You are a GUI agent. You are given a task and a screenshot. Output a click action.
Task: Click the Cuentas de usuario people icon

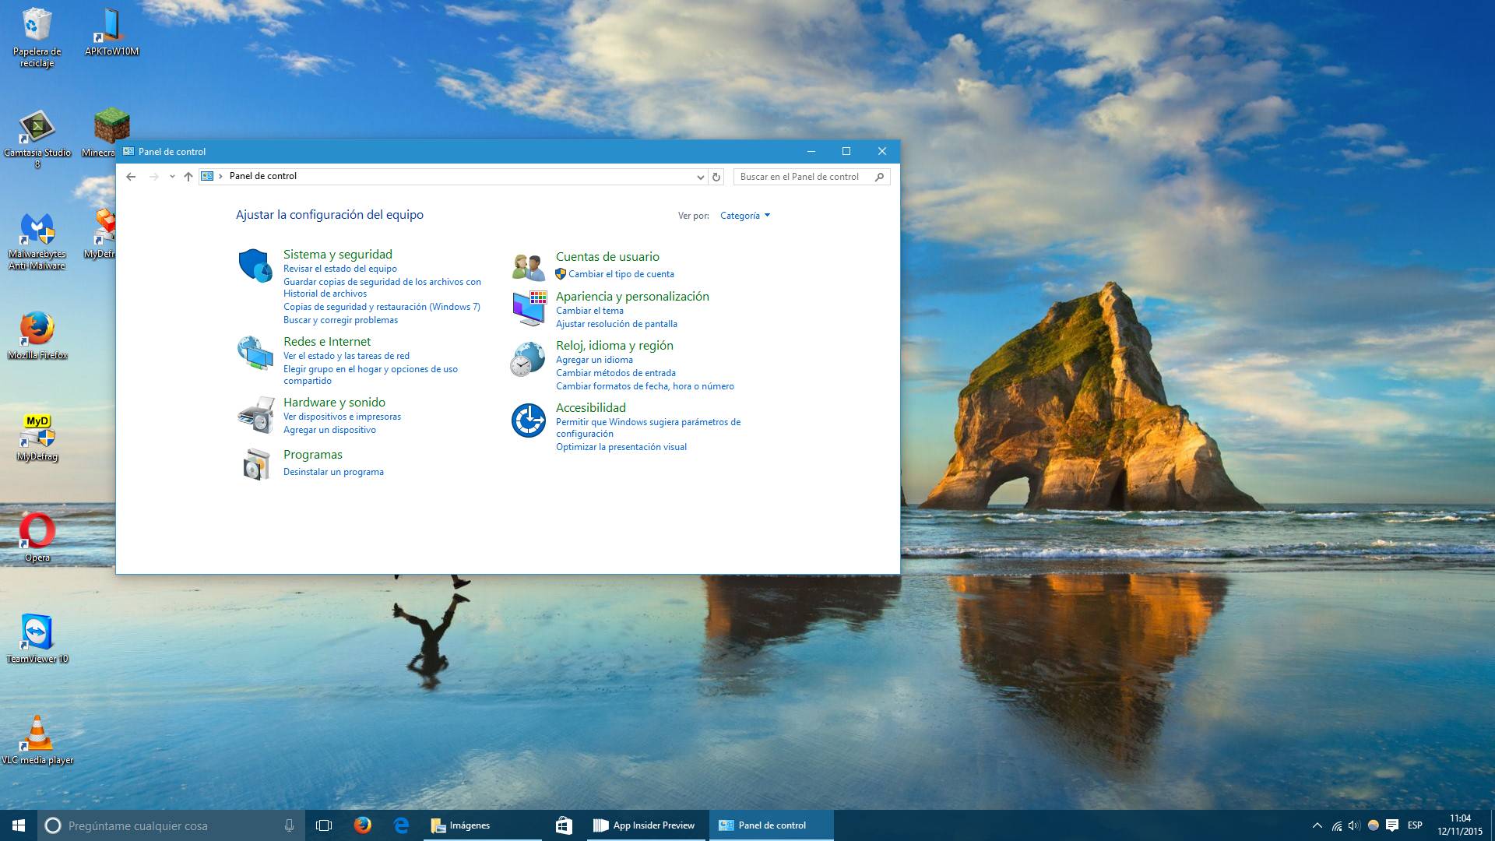(x=528, y=266)
